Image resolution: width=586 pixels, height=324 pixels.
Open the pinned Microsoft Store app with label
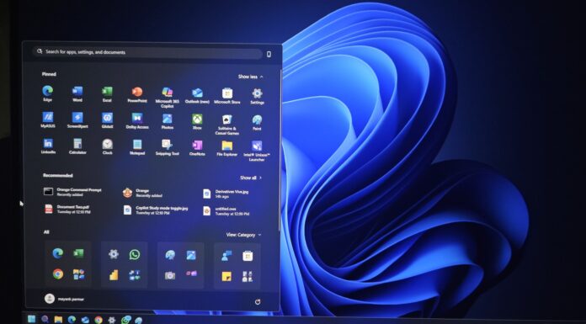227,96
